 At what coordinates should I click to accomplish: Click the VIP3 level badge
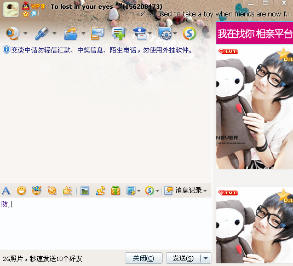[38, 7]
